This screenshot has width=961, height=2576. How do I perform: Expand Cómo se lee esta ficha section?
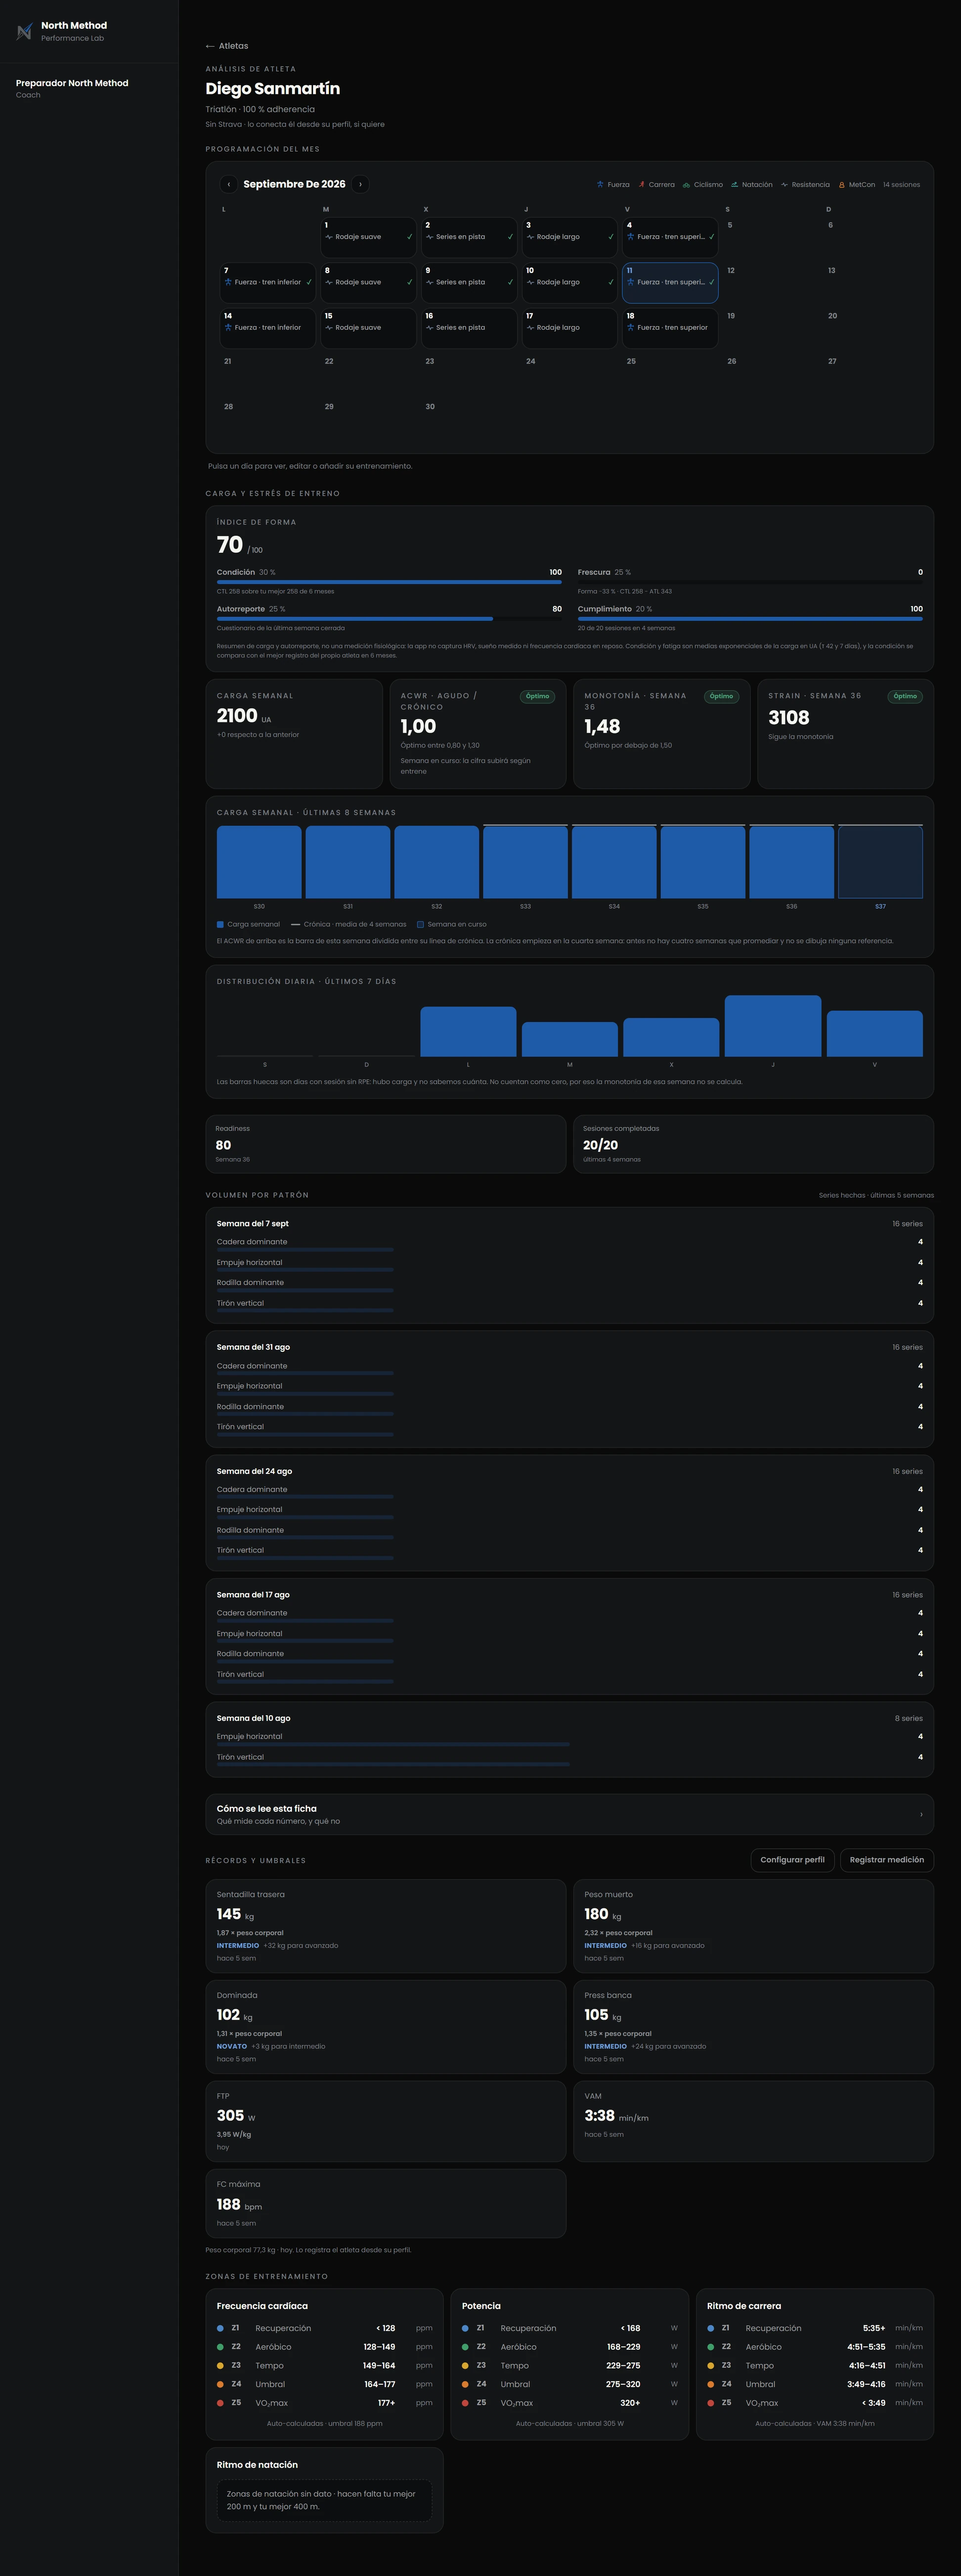(x=569, y=1814)
